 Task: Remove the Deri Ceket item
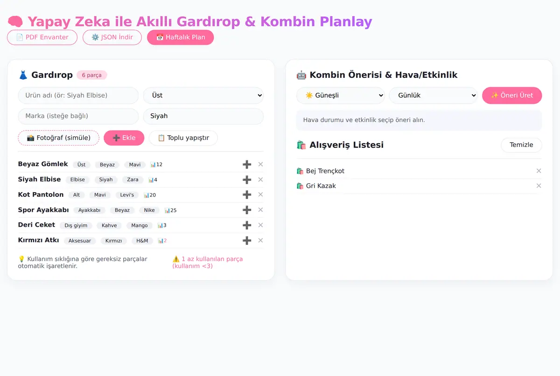[x=260, y=225]
